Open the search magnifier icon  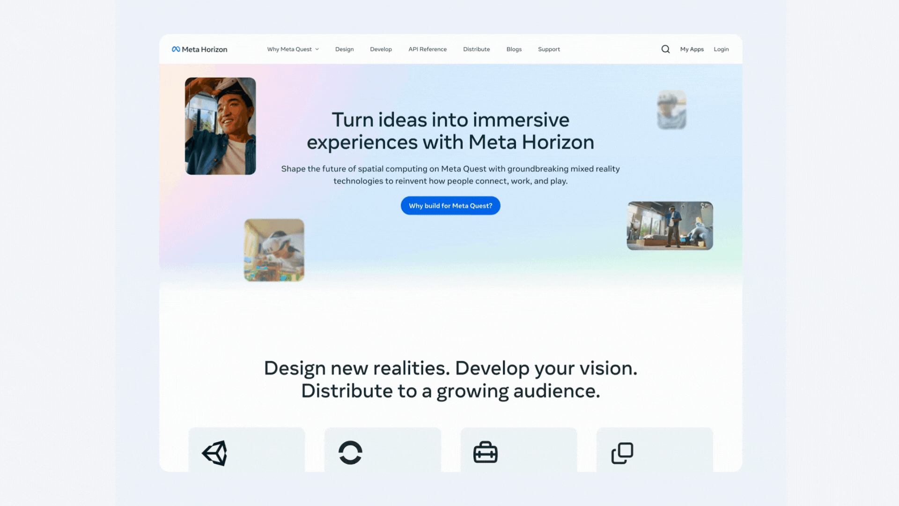coord(665,49)
